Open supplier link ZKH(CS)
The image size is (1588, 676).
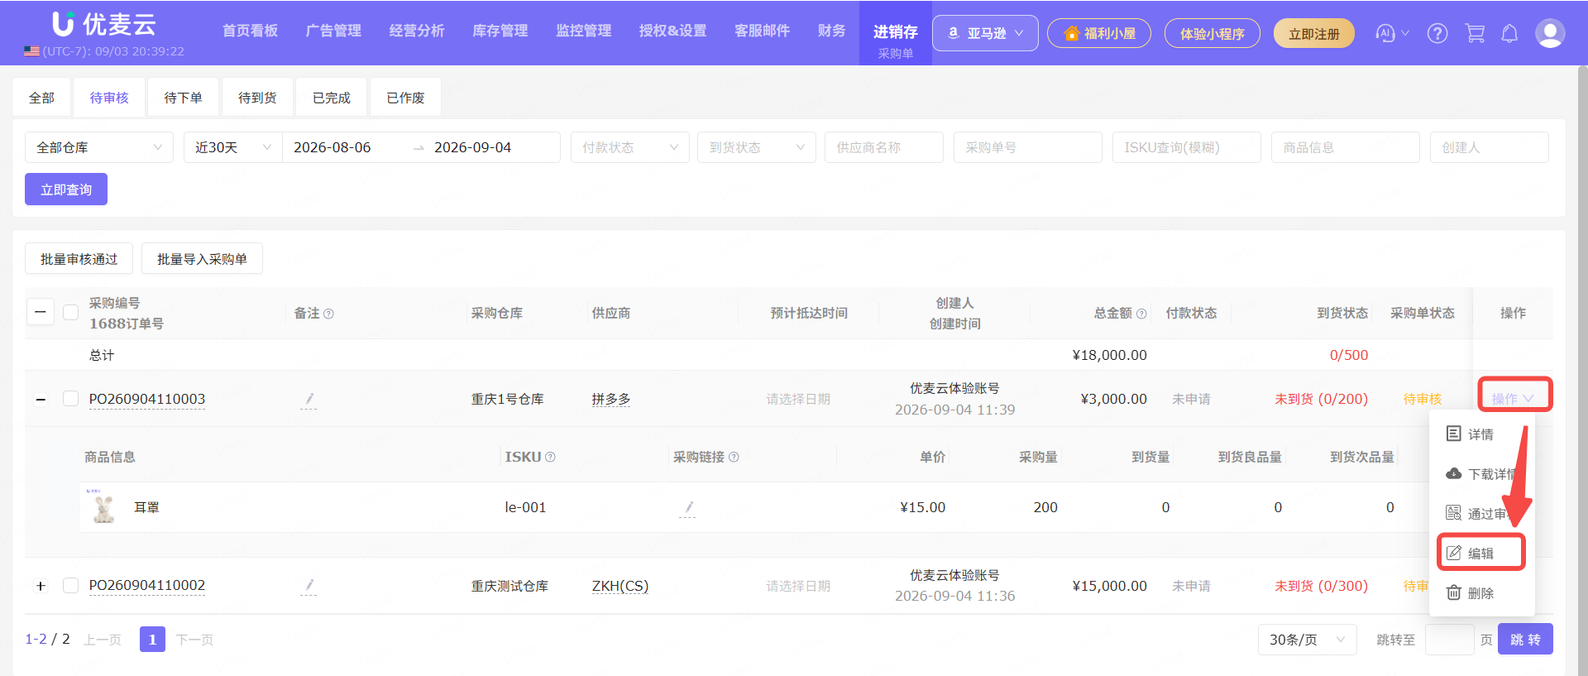620,586
